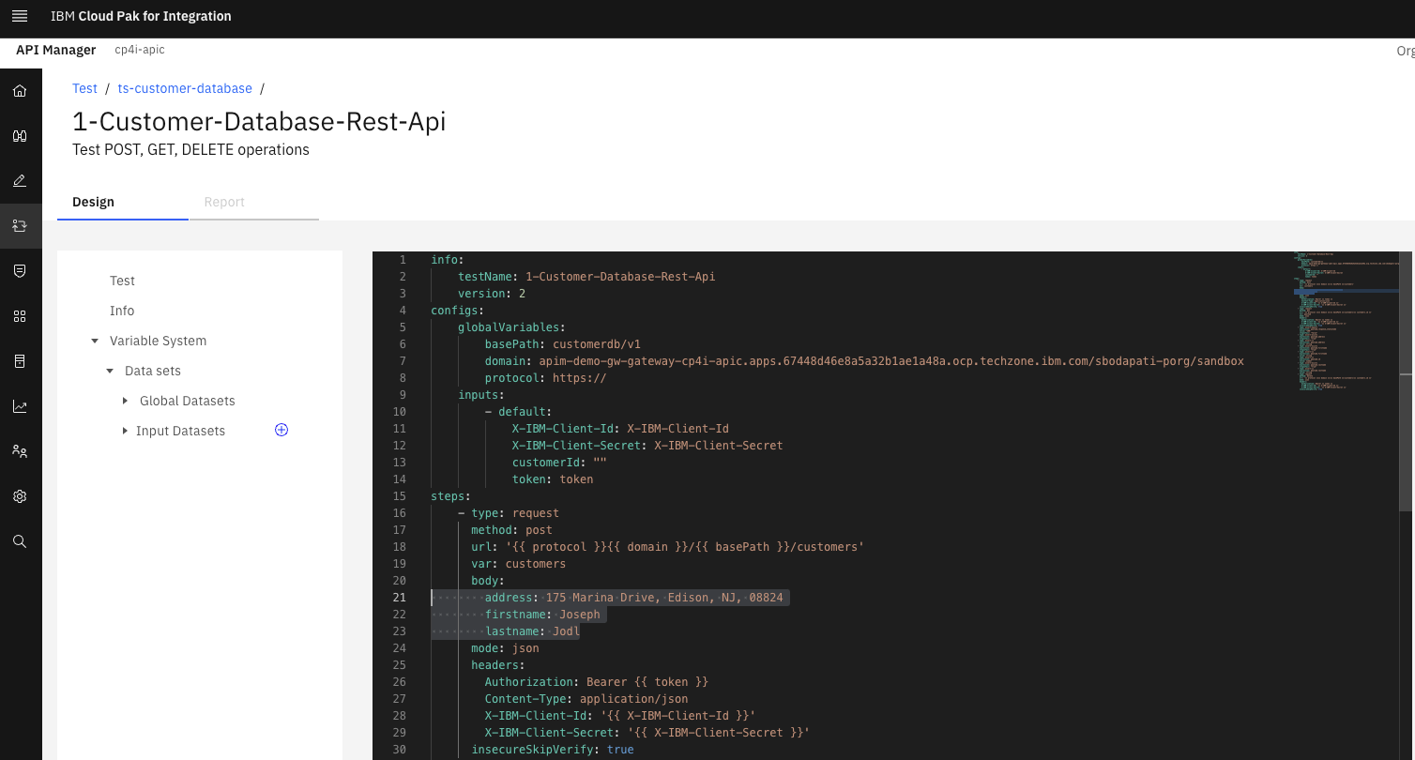Image resolution: width=1415 pixels, height=760 pixels.
Task: Add a new Input Dataset with the plus icon
Action: [281, 430]
